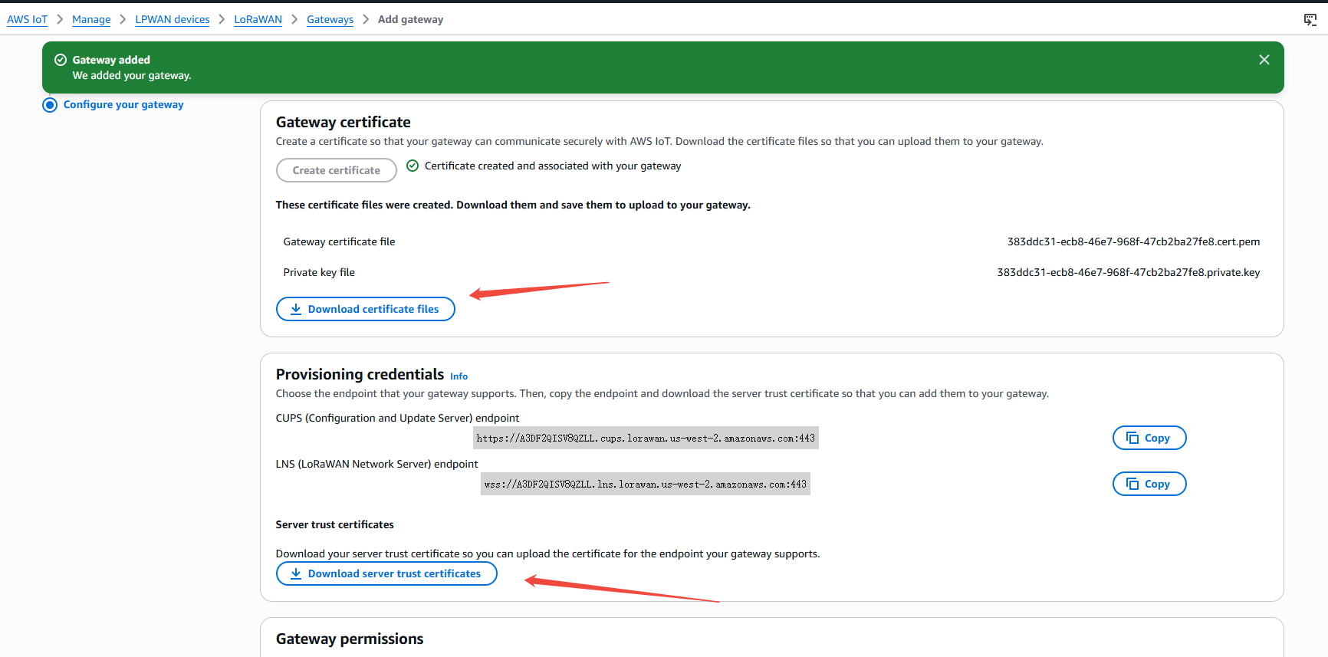Return to Gateways list via breadcrumb
The width and height of the screenshot is (1328, 657).
point(330,20)
